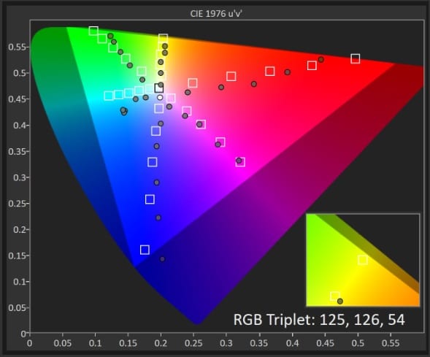The width and height of the screenshot is (430, 357).
Task: Select the leftmost cyan target square
Action: point(109,96)
